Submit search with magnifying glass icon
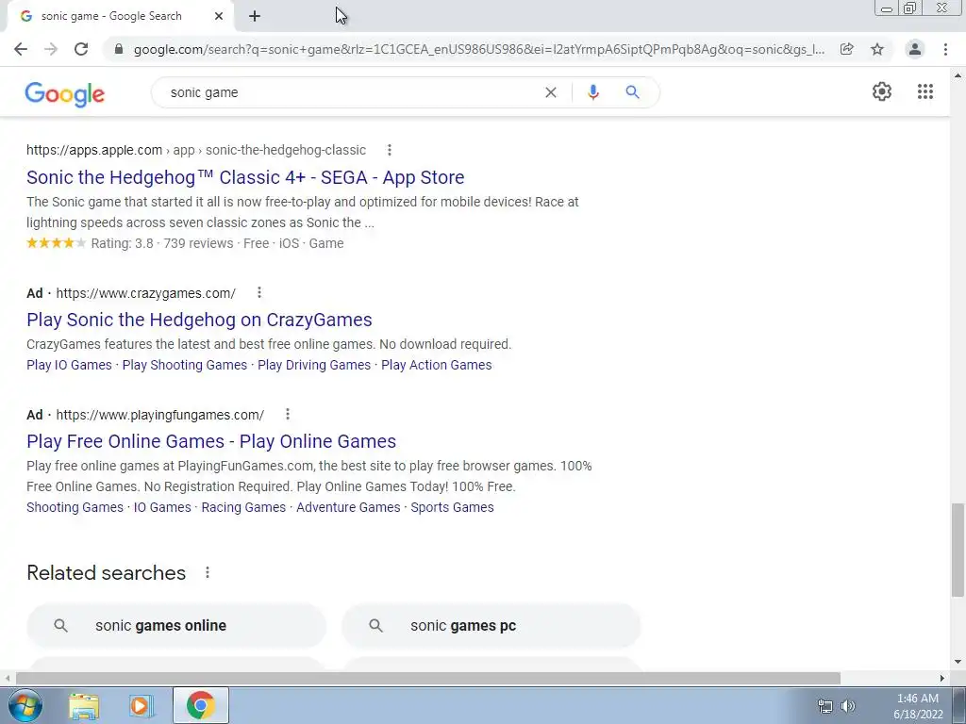 click(x=633, y=92)
